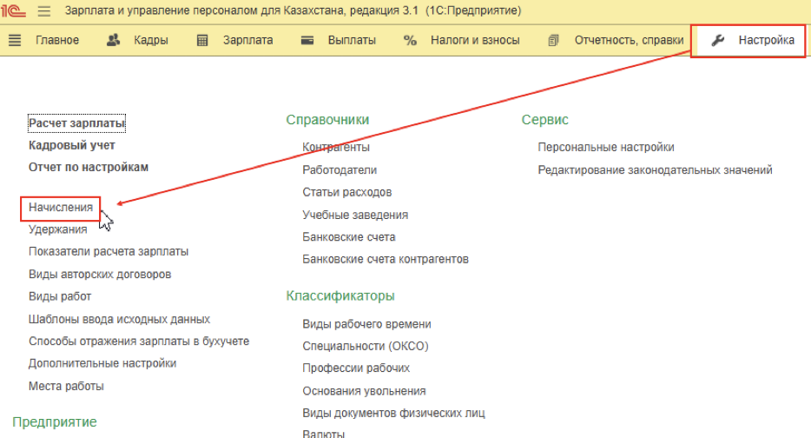Click the percent icon of Налоги и взносы
Image resolution: width=811 pixels, height=438 pixels.
click(x=410, y=40)
